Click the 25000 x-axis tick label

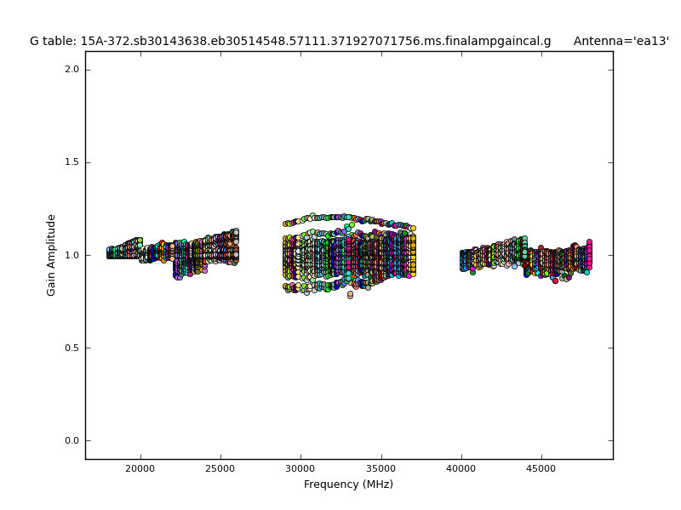pyautogui.click(x=220, y=467)
